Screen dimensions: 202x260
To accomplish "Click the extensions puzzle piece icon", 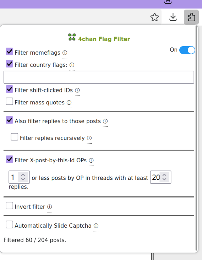I will [191, 17].
